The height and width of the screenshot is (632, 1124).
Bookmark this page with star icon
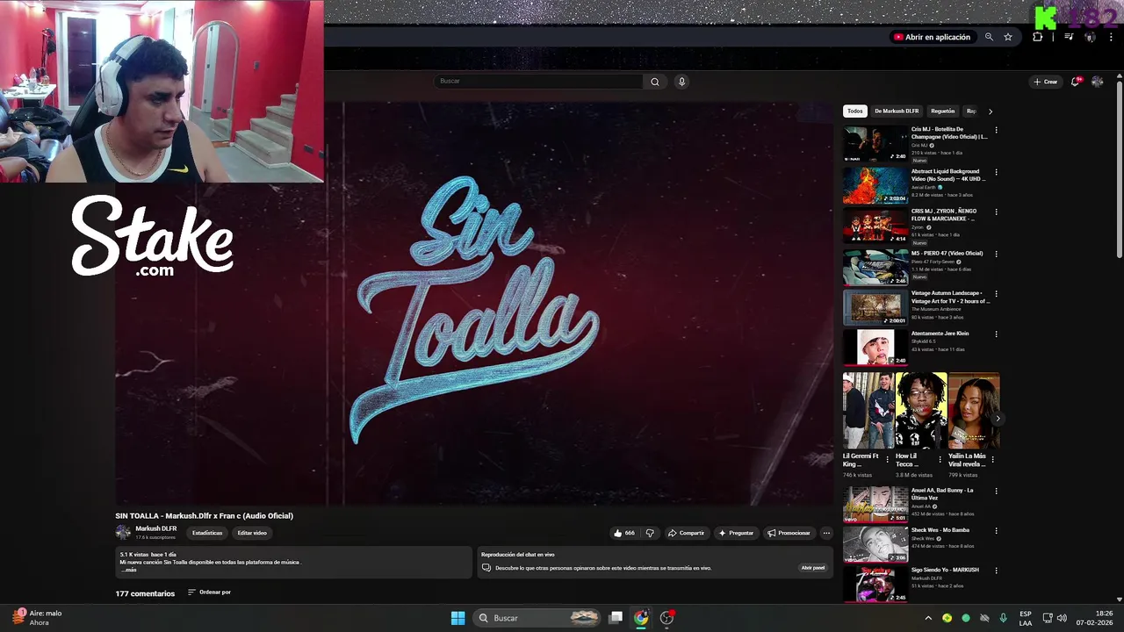point(1008,37)
